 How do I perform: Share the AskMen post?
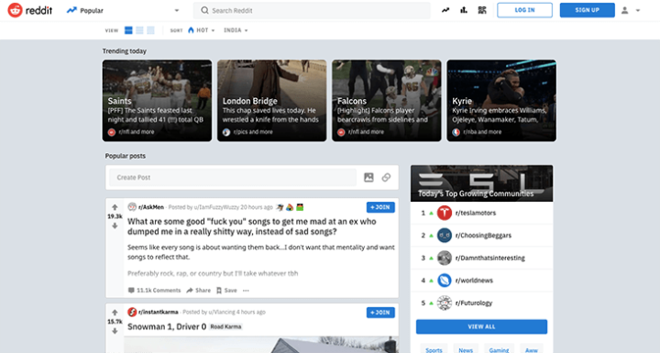(x=198, y=291)
